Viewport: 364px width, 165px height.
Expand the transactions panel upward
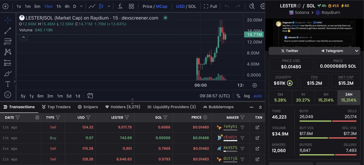pyautogui.click(x=260, y=107)
